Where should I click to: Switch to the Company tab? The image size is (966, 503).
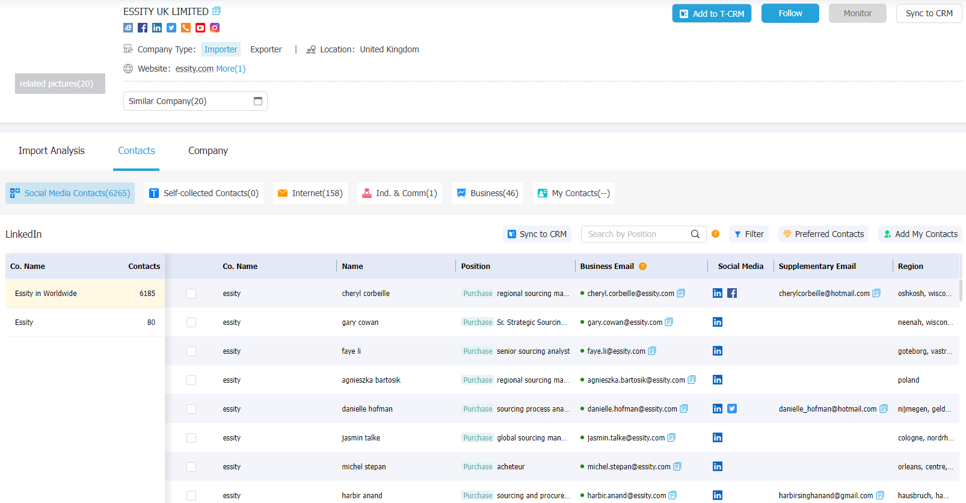(x=208, y=150)
